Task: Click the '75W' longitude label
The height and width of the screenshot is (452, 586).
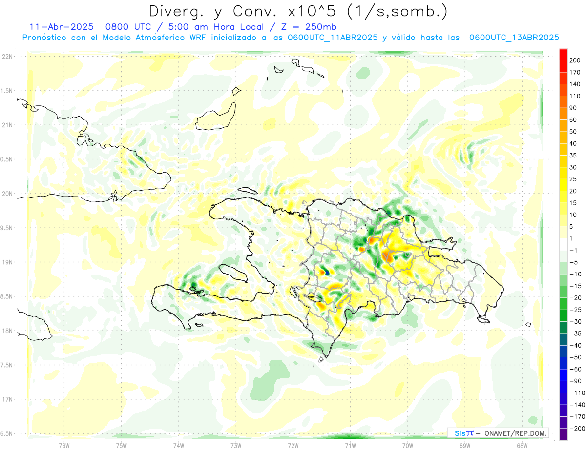Action: click(122, 446)
